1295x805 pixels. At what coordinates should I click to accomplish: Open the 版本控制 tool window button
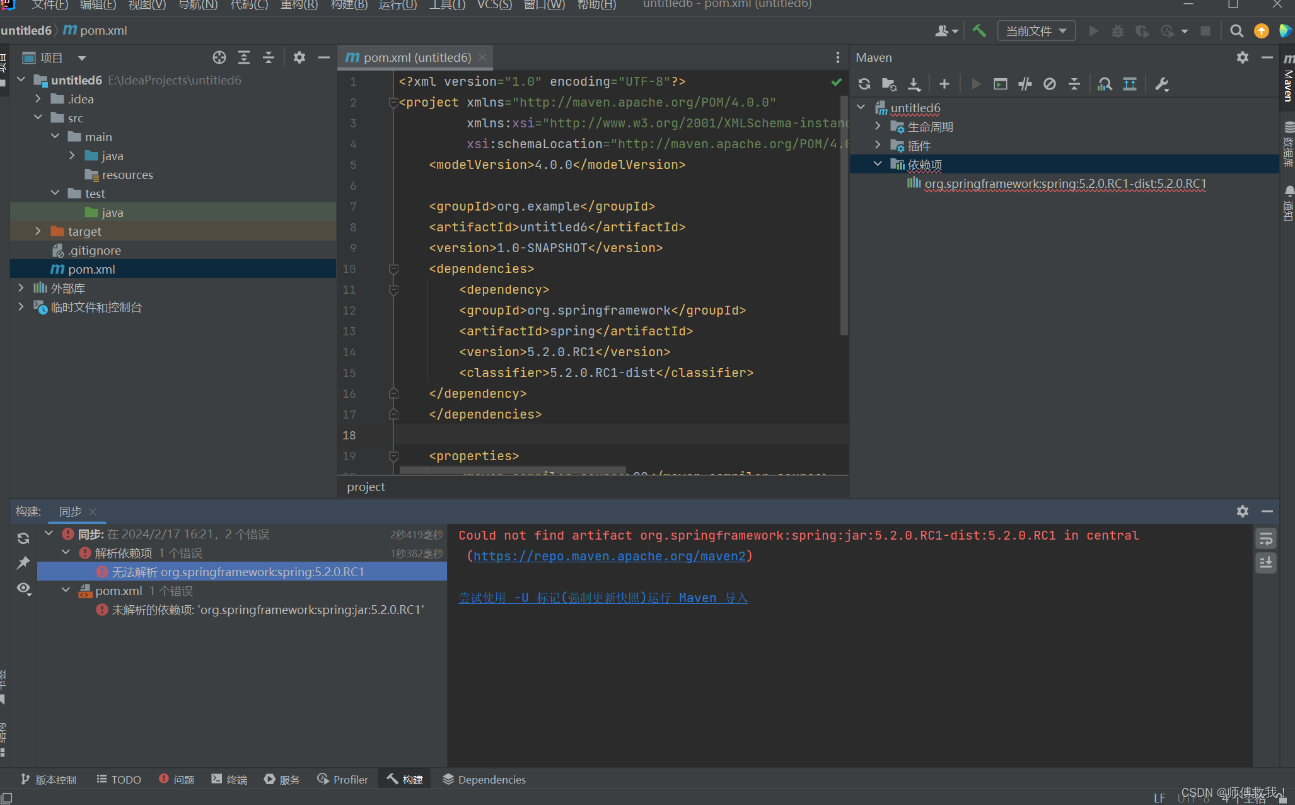pyautogui.click(x=49, y=780)
